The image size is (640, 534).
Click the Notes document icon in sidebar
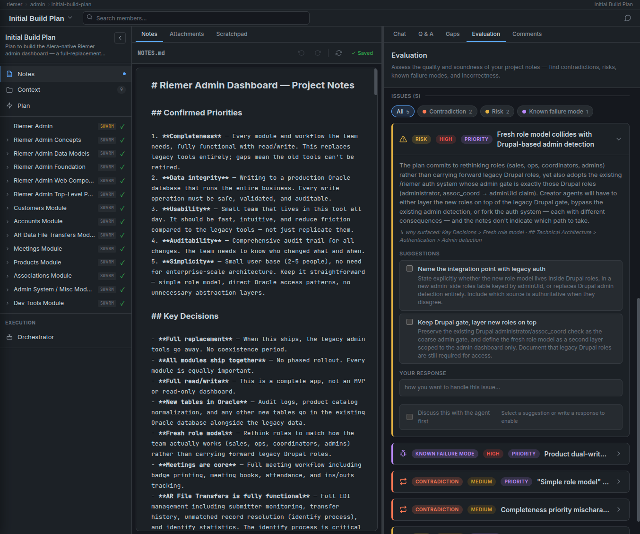pos(9,74)
